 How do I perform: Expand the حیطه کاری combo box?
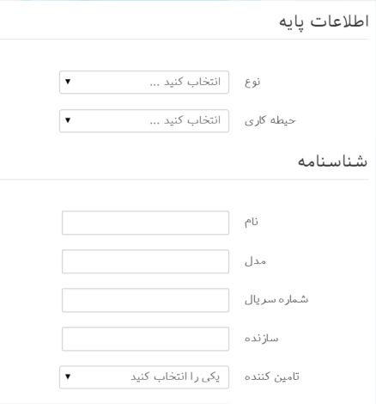tap(144, 120)
